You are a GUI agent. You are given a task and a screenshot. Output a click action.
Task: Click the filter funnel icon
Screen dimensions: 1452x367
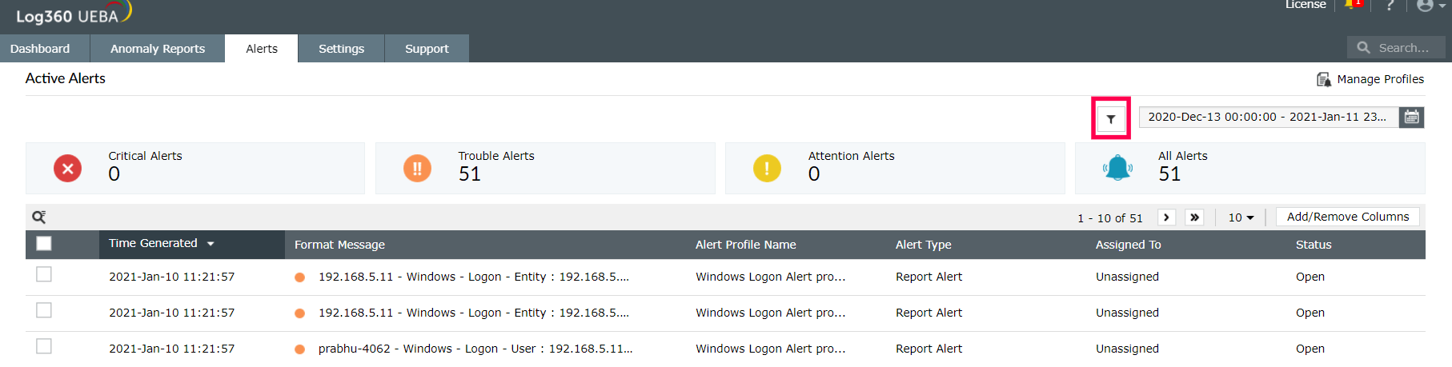tap(1111, 119)
